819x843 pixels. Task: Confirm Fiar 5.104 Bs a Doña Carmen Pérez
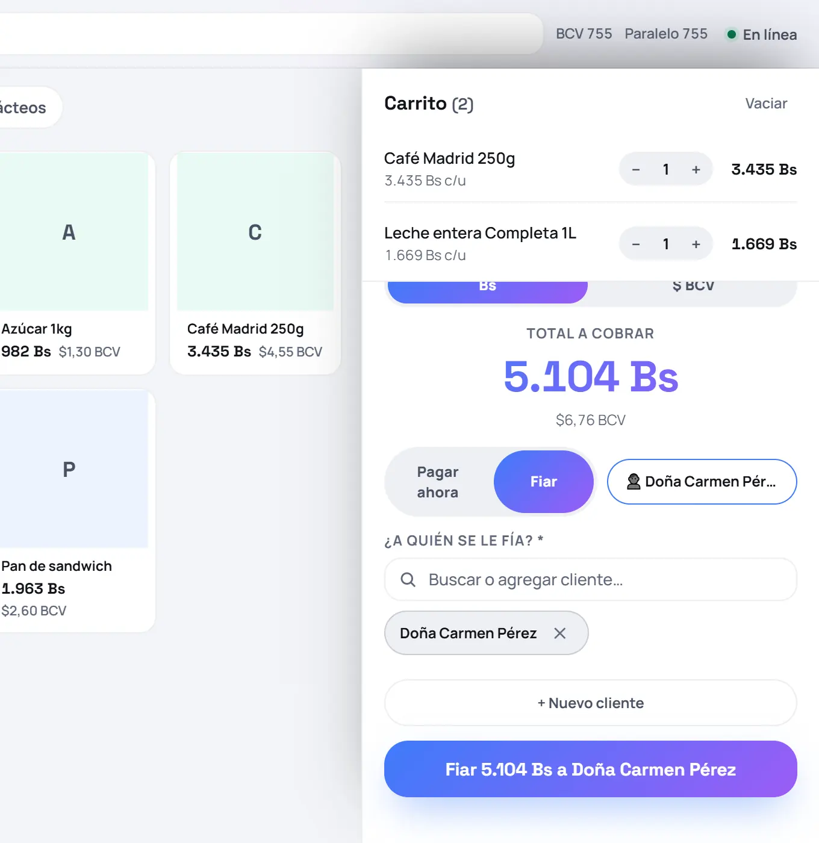(x=591, y=769)
